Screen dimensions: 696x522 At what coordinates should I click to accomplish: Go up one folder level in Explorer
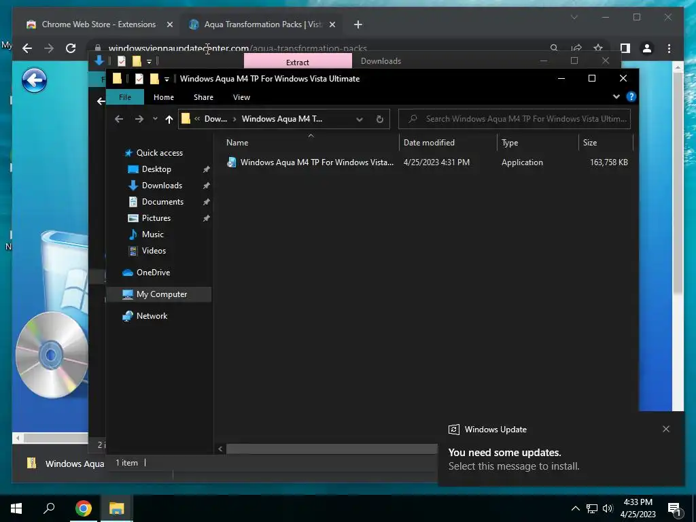click(169, 119)
